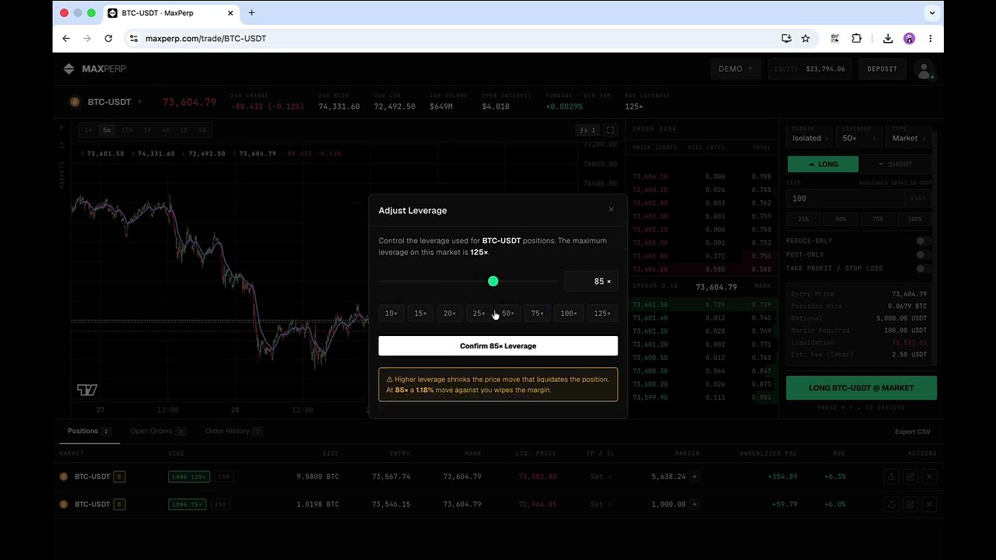996x560 pixels.
Task: Toggle the Take Profit / Stop Loss switch
Action: pyautogui.click(x=922, y=268)
